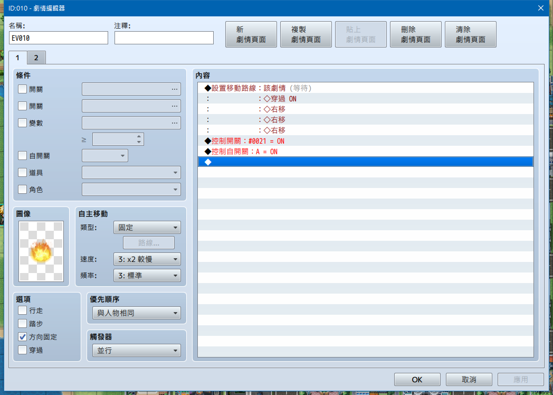Click the empty 注釋 input field
Viewport: 553px width, 395px height.
click(x=164, y=38)
